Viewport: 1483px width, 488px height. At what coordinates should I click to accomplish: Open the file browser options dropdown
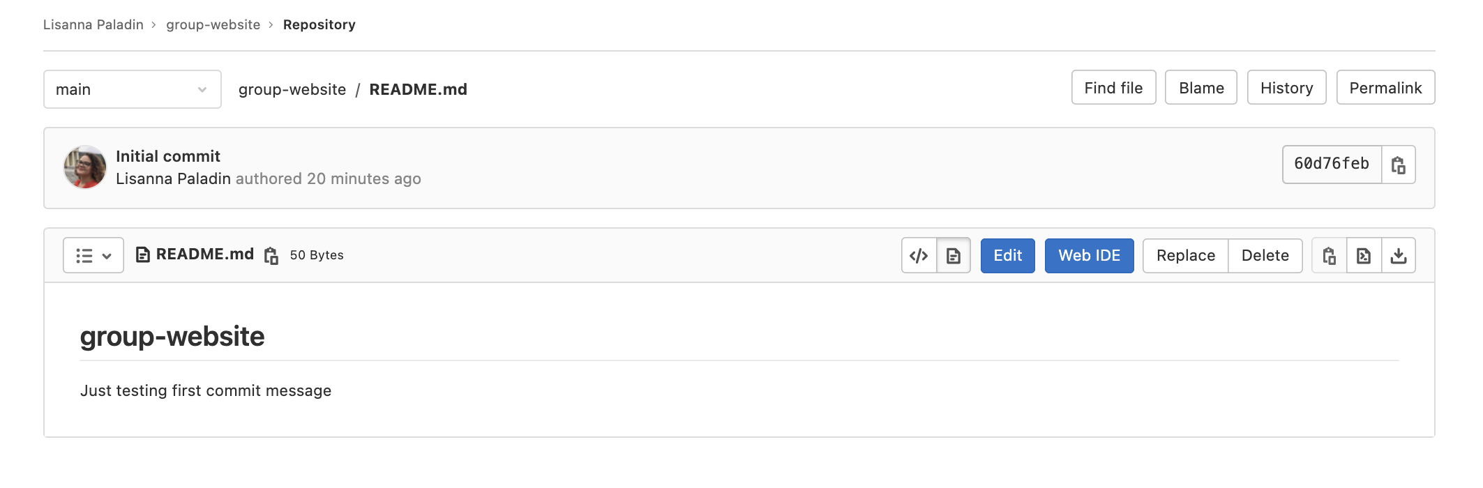click(92, 256)
